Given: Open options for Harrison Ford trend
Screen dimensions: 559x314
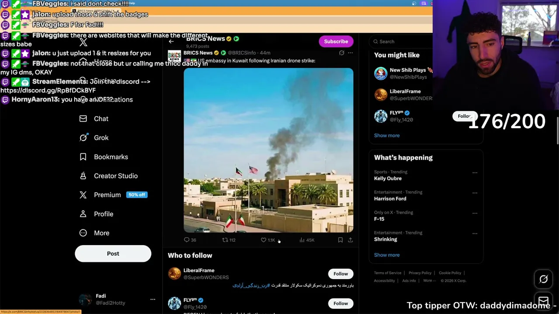Looking at the screenshot, I should pyautogui.click(x=475, y=193).
